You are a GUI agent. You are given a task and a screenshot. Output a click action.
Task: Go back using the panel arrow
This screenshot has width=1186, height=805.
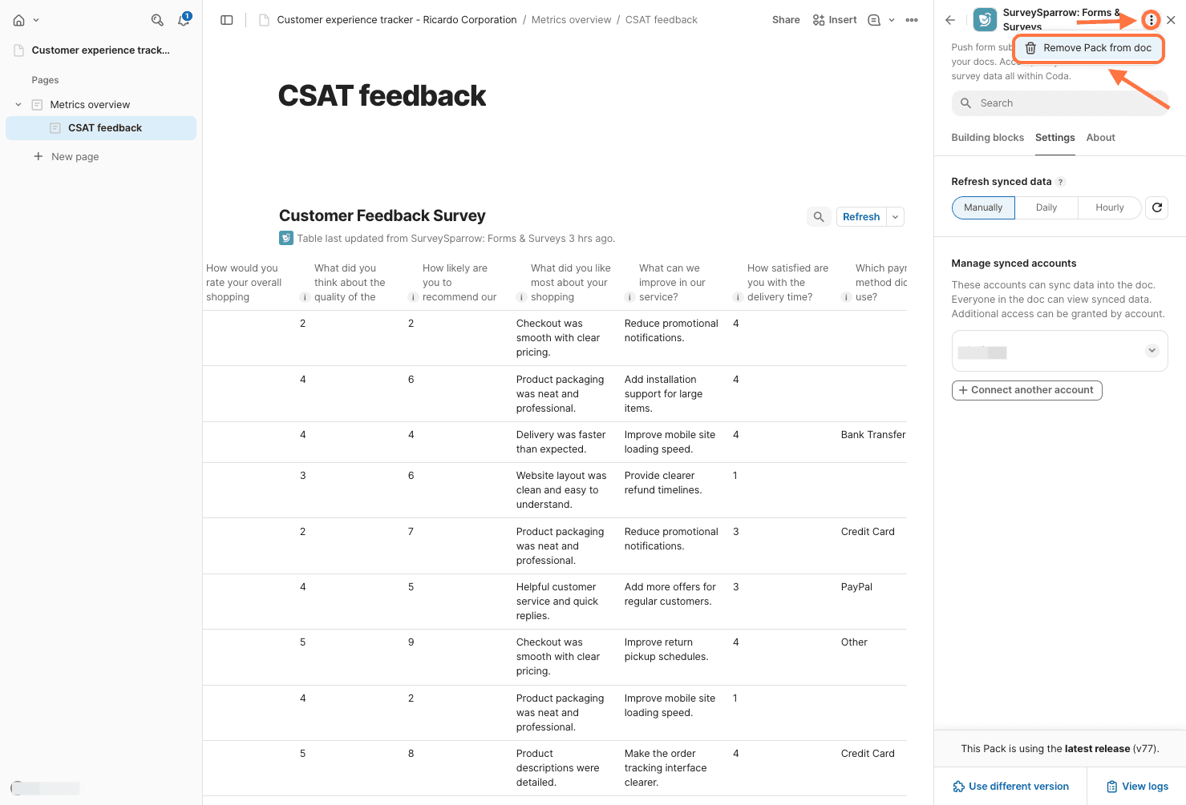click(x=950, y=20)
